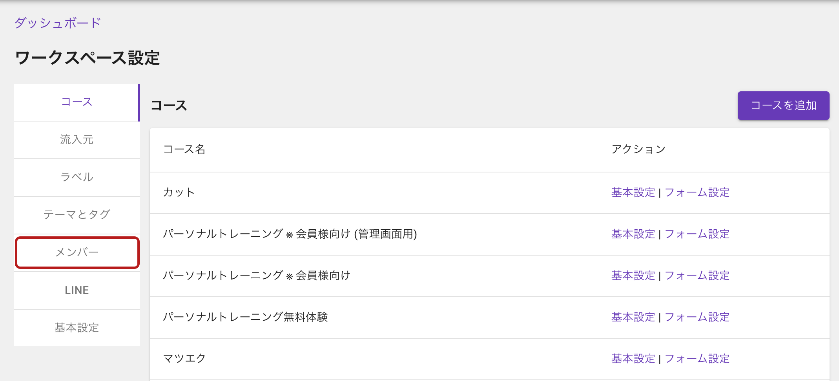Open 基本設定 for パーソナルトレーニング※会員様向け row
Image resolution: width=839 pixels, height=381 pixels.
pos(633,276)
